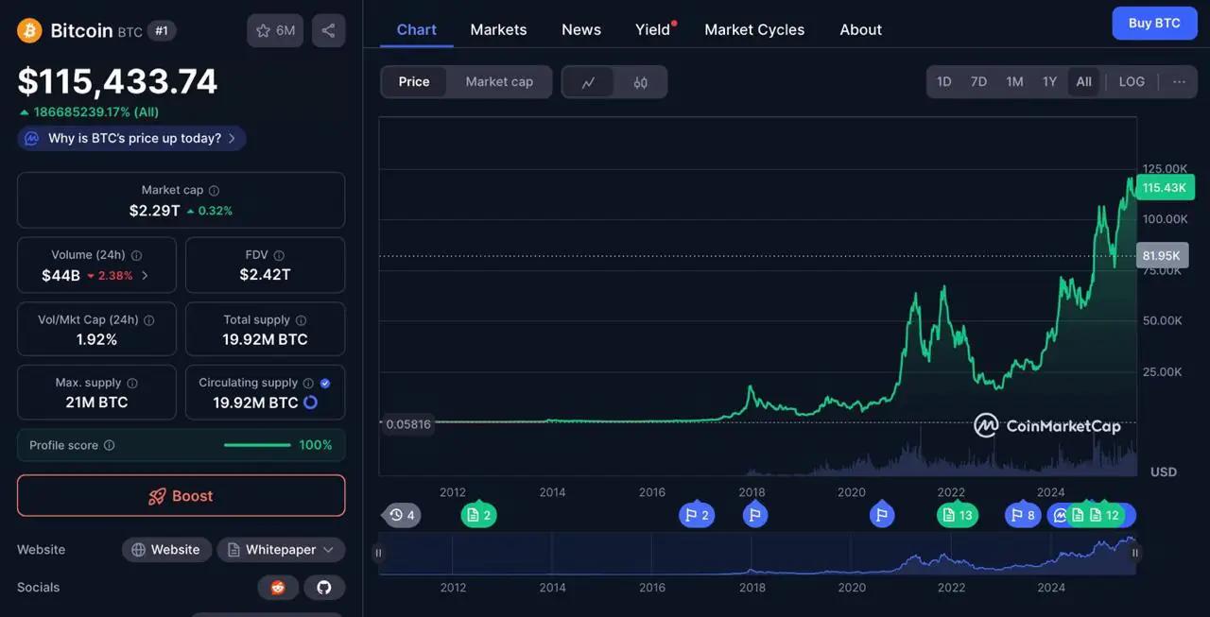The height and width of the screenshot is (617, 1210).
Task: Click the Profile score info icon
Action: point(110,445)
